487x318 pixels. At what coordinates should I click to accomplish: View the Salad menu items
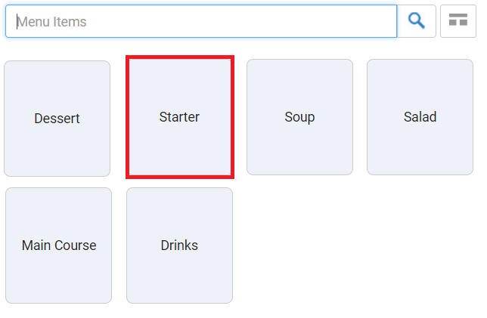(x=420, y=117)
